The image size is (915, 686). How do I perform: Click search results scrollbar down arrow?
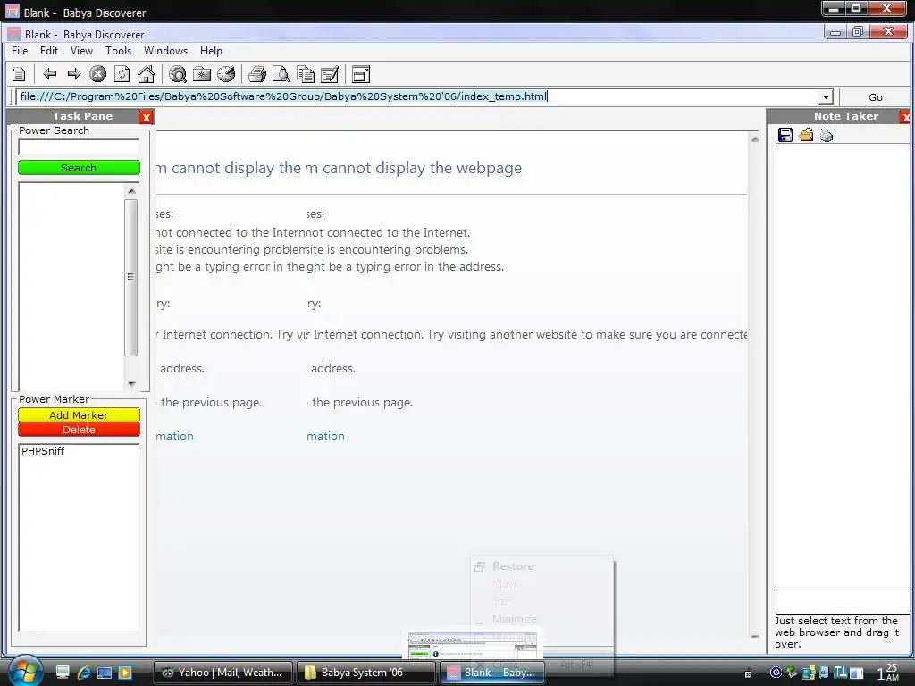[131, 383]
